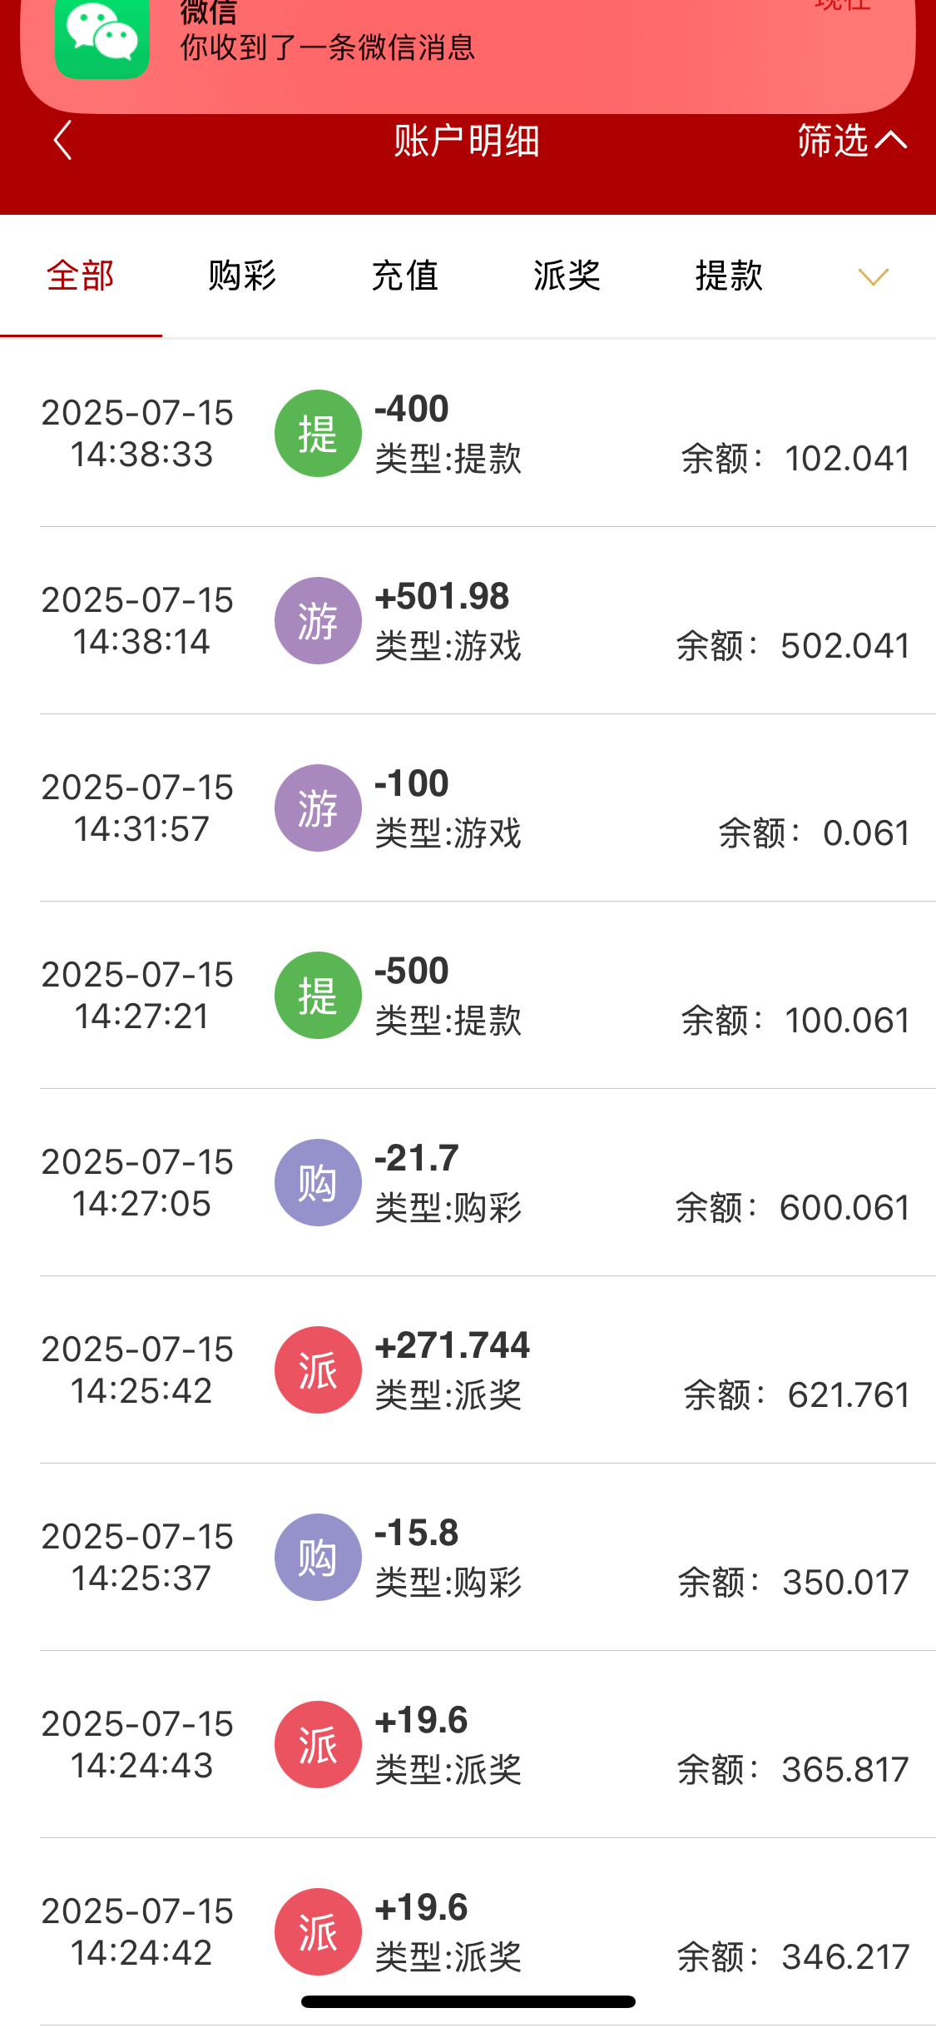Image resolution: width=936 pixels, height=2028 pixels.
Task: Switch to the 购彩 tab
Action: [x=242, y=276]
